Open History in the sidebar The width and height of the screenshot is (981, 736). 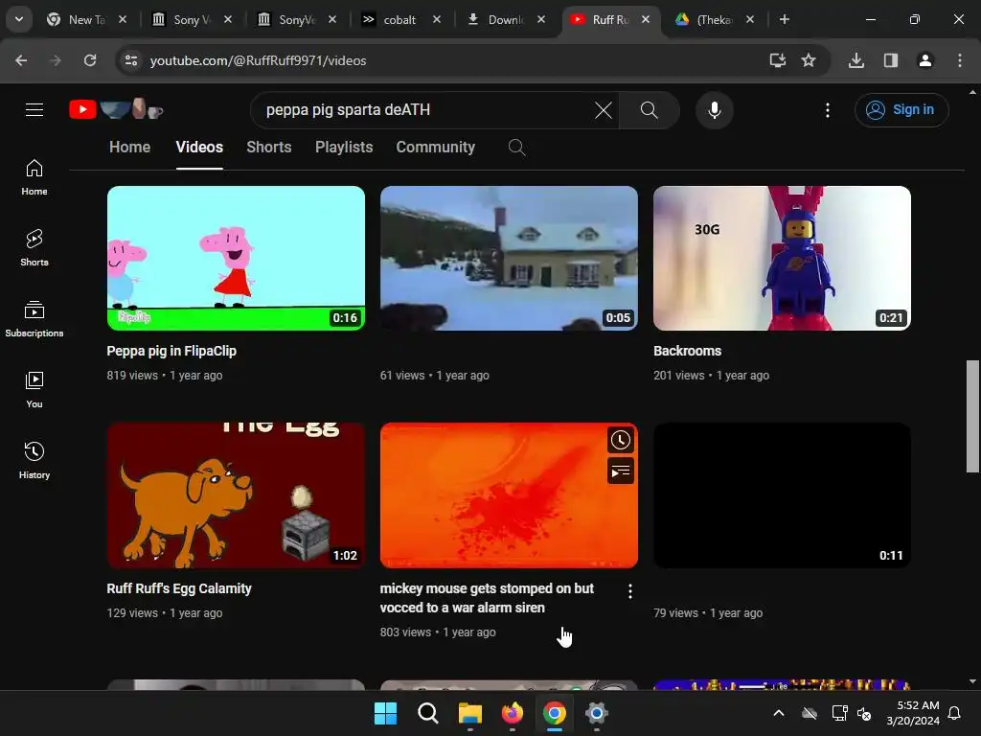coord(34,460)
